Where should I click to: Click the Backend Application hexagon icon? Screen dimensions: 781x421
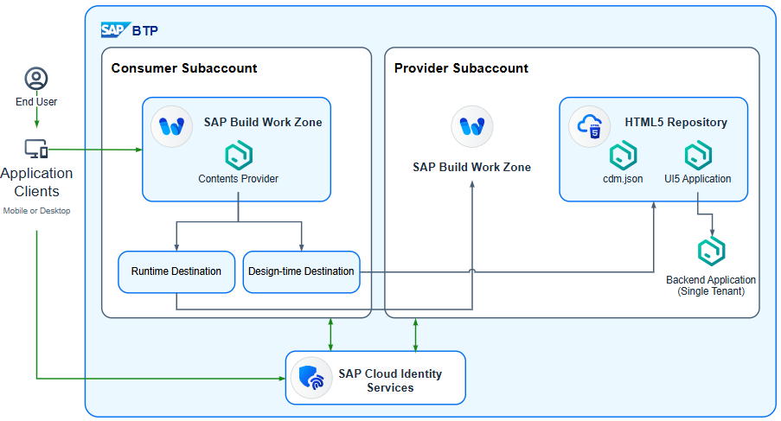click(711, 252)
